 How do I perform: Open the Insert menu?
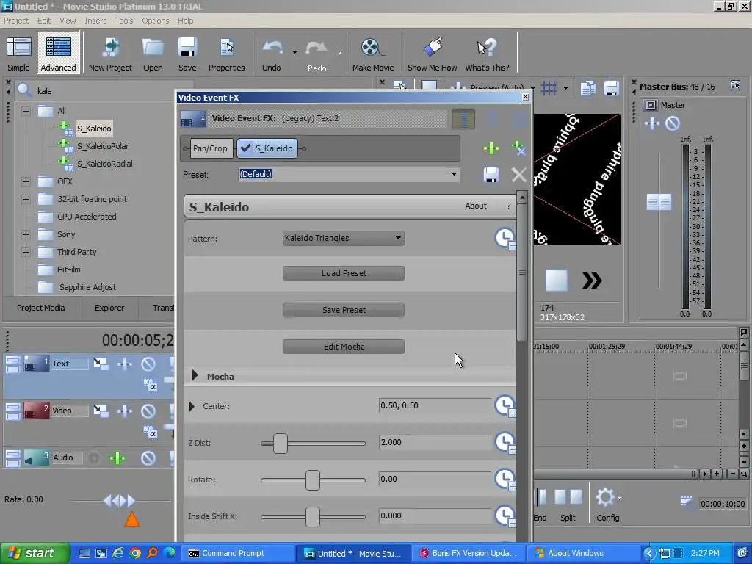[x=95, y=21]
